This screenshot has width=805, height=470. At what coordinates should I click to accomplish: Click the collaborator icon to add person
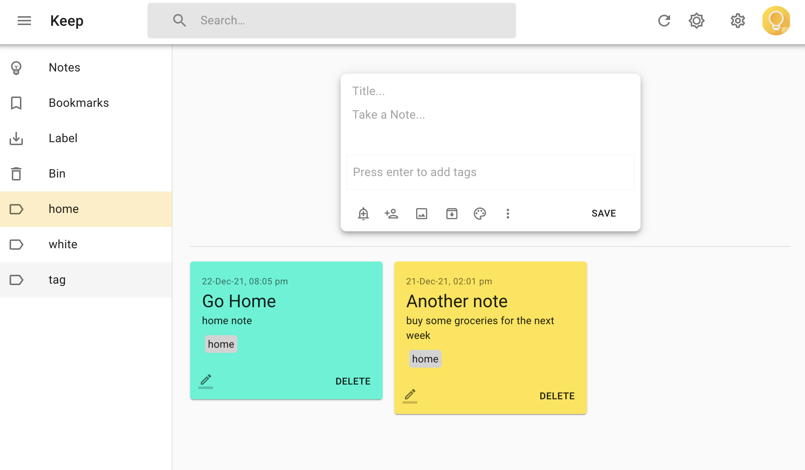pyautogui.click(x=392, y=213)
